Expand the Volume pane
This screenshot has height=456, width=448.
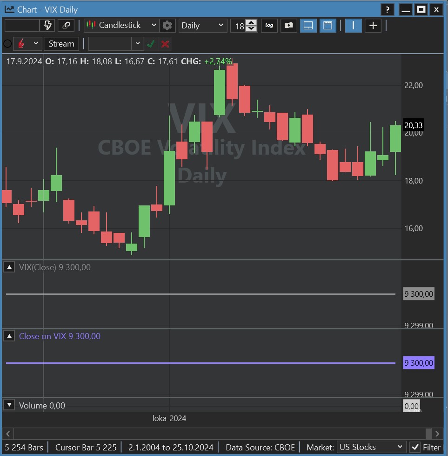tap(9, 405)
